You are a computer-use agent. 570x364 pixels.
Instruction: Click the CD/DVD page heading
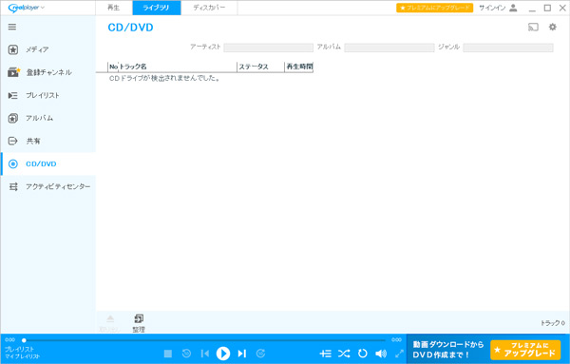[x=130, y=28]
